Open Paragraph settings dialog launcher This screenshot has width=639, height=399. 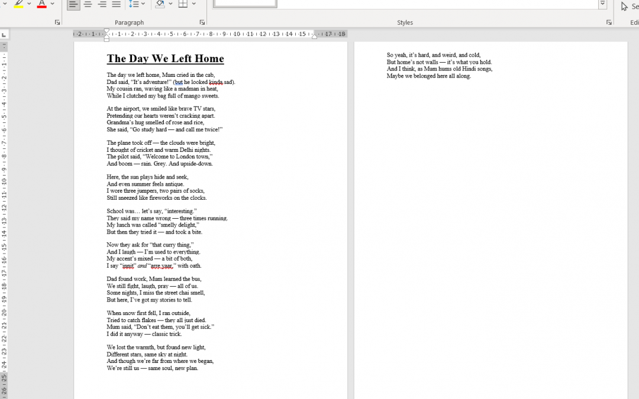[x=202, y=22]
